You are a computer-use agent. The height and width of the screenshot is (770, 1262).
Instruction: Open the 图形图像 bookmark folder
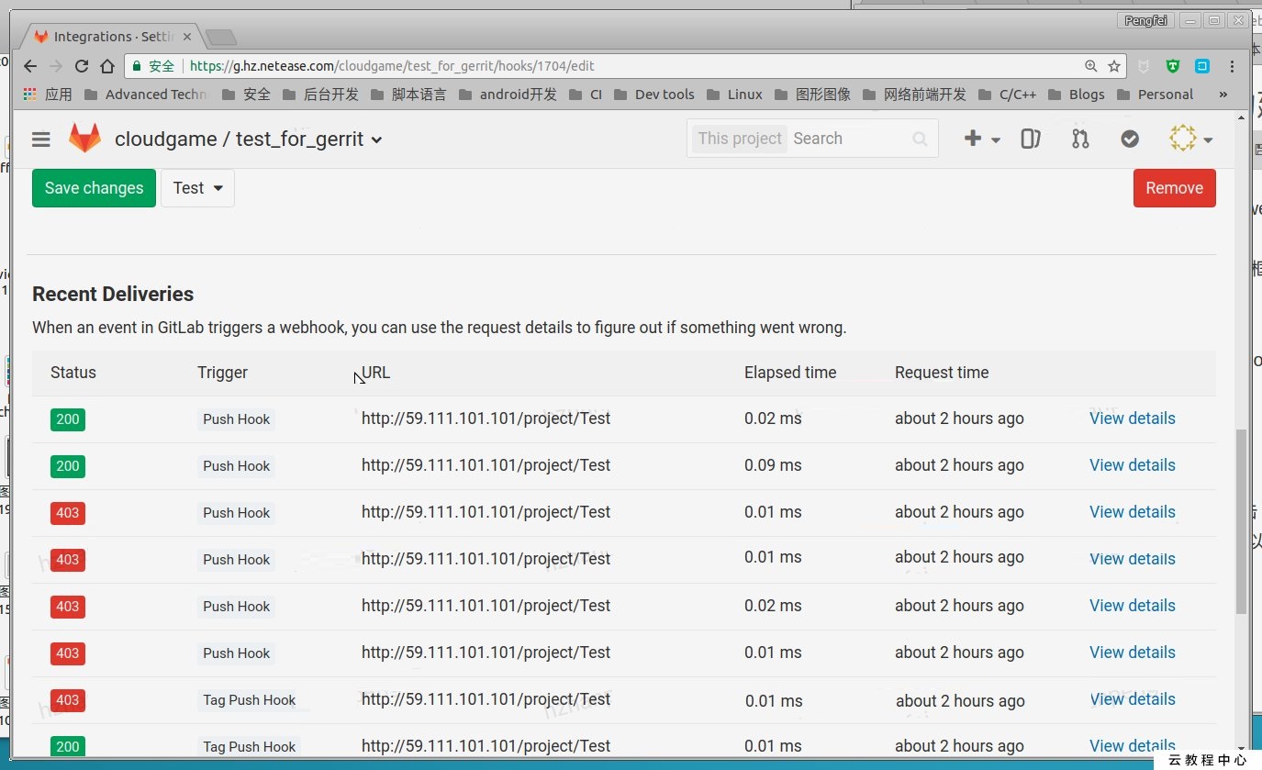(x=812, y=94)
